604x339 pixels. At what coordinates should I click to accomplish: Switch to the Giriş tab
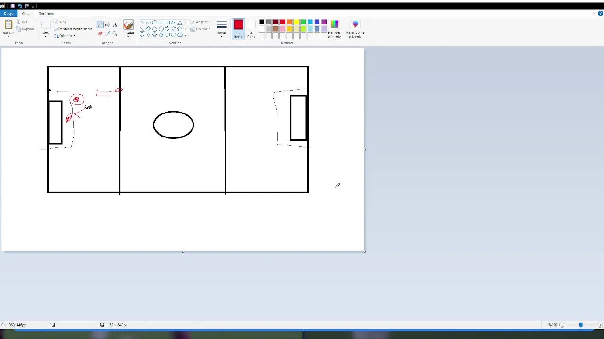tap(25, 13)
